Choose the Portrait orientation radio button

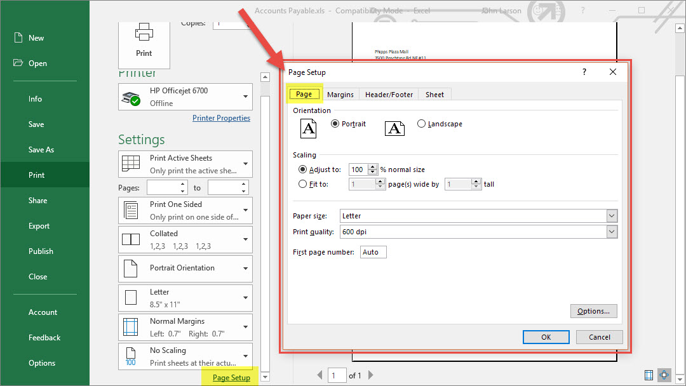(335, 124)
